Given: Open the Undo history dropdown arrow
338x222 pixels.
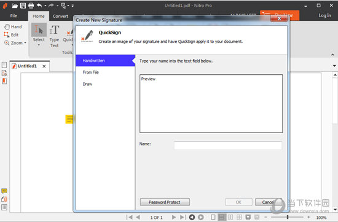Looking at the screenshot, I should click(45, 6).
